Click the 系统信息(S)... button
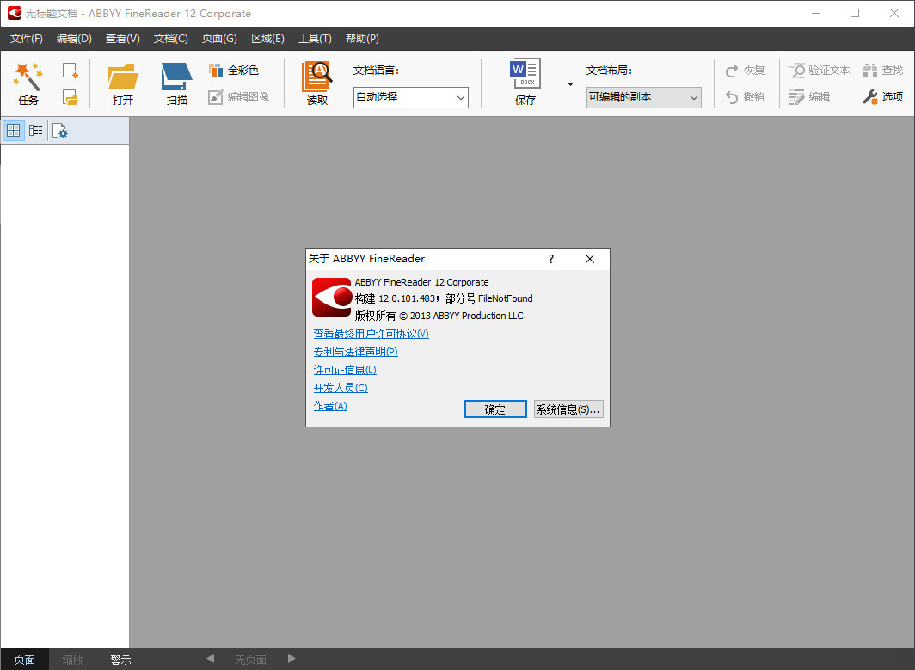915x670 pixels. pyautogui.click(x=568, y=409)
